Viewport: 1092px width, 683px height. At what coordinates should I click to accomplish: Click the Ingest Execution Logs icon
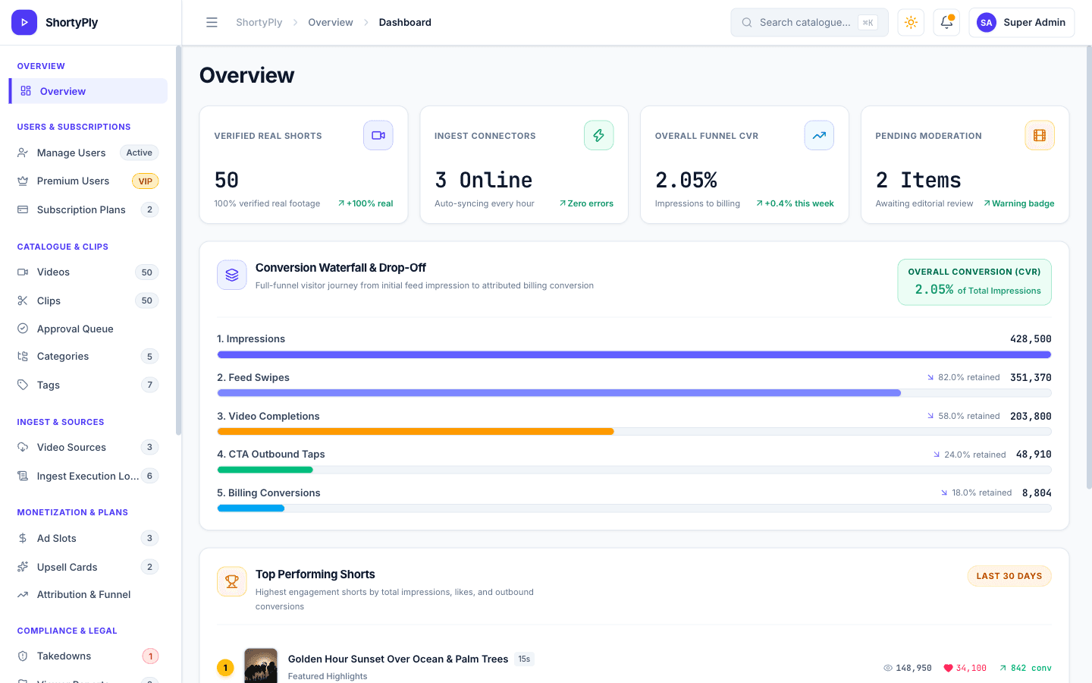click(23, 476)
